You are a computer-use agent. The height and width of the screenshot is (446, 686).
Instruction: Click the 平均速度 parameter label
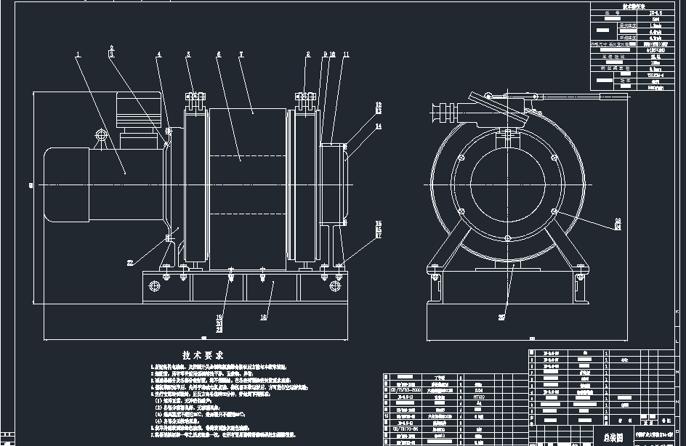(627, 38)
